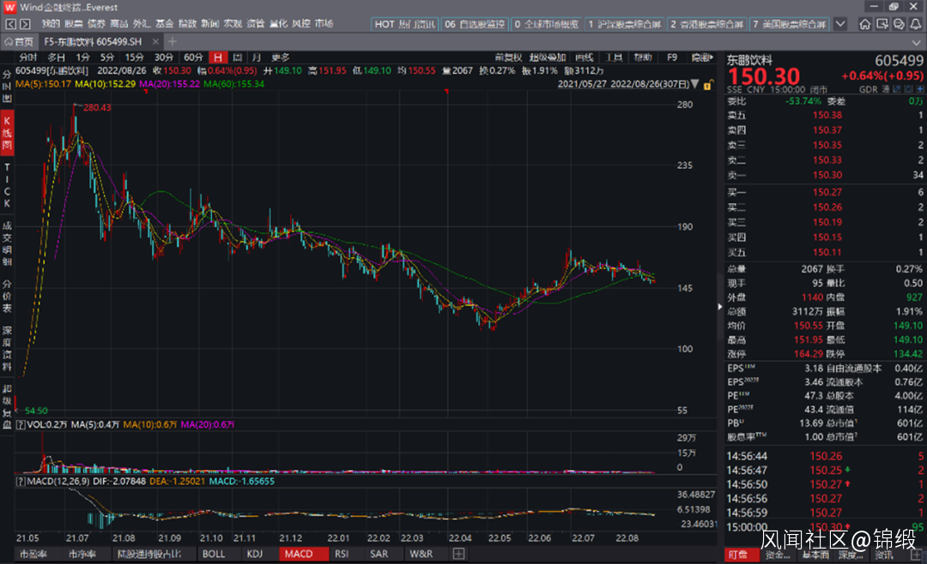Click the screen capture icon beside home

[882, 24]
